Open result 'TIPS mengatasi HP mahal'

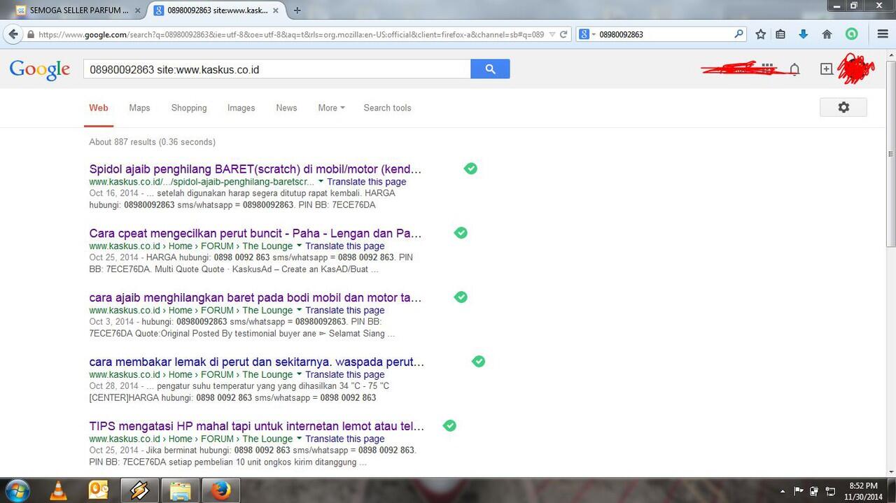(x=257, y=427)
